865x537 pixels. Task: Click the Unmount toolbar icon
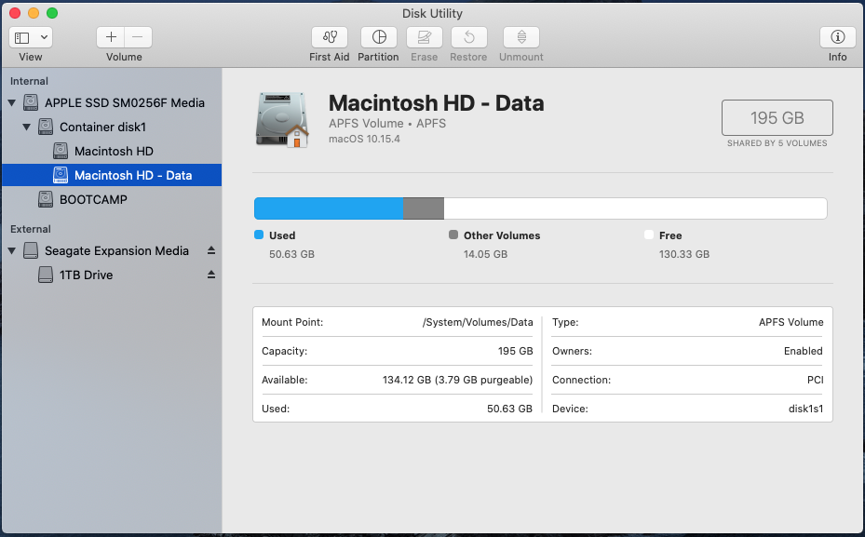pyautogui.click(x=520, y=38)
